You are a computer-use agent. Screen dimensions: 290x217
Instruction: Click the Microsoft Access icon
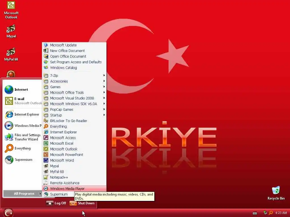point(46,138)
